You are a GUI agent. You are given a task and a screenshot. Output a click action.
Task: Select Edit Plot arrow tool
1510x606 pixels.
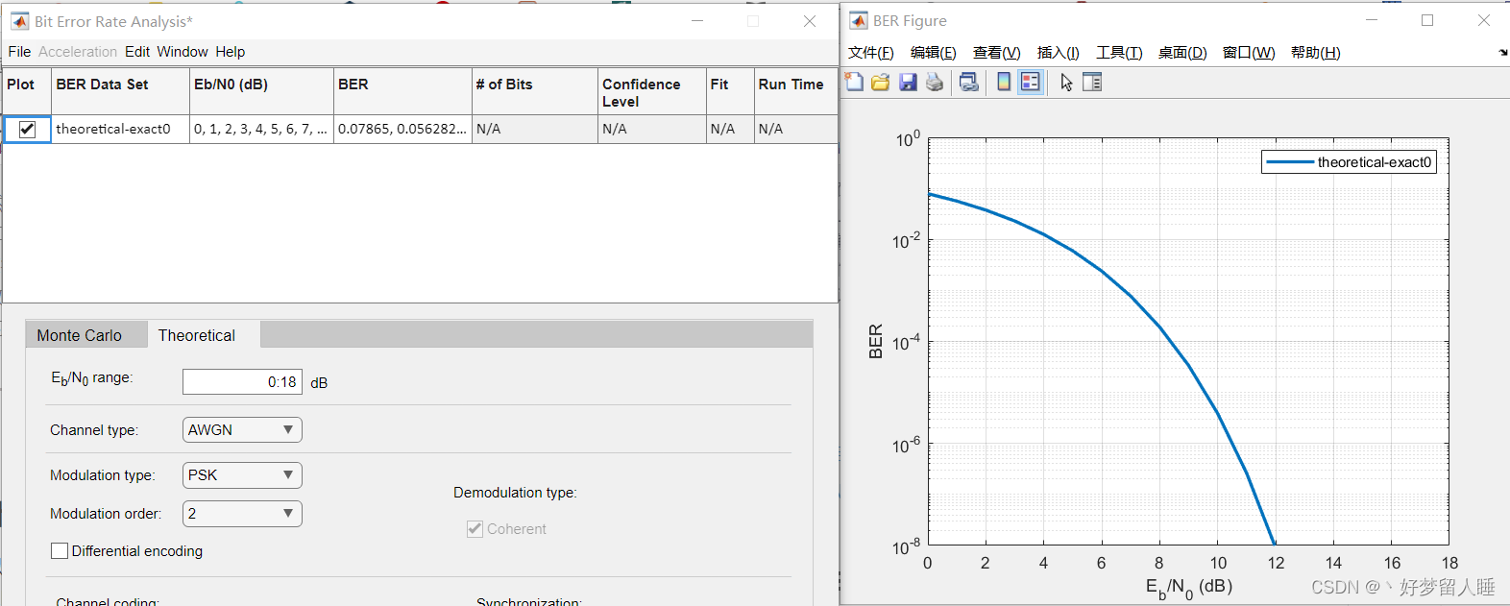click(x=1066, y=83)
